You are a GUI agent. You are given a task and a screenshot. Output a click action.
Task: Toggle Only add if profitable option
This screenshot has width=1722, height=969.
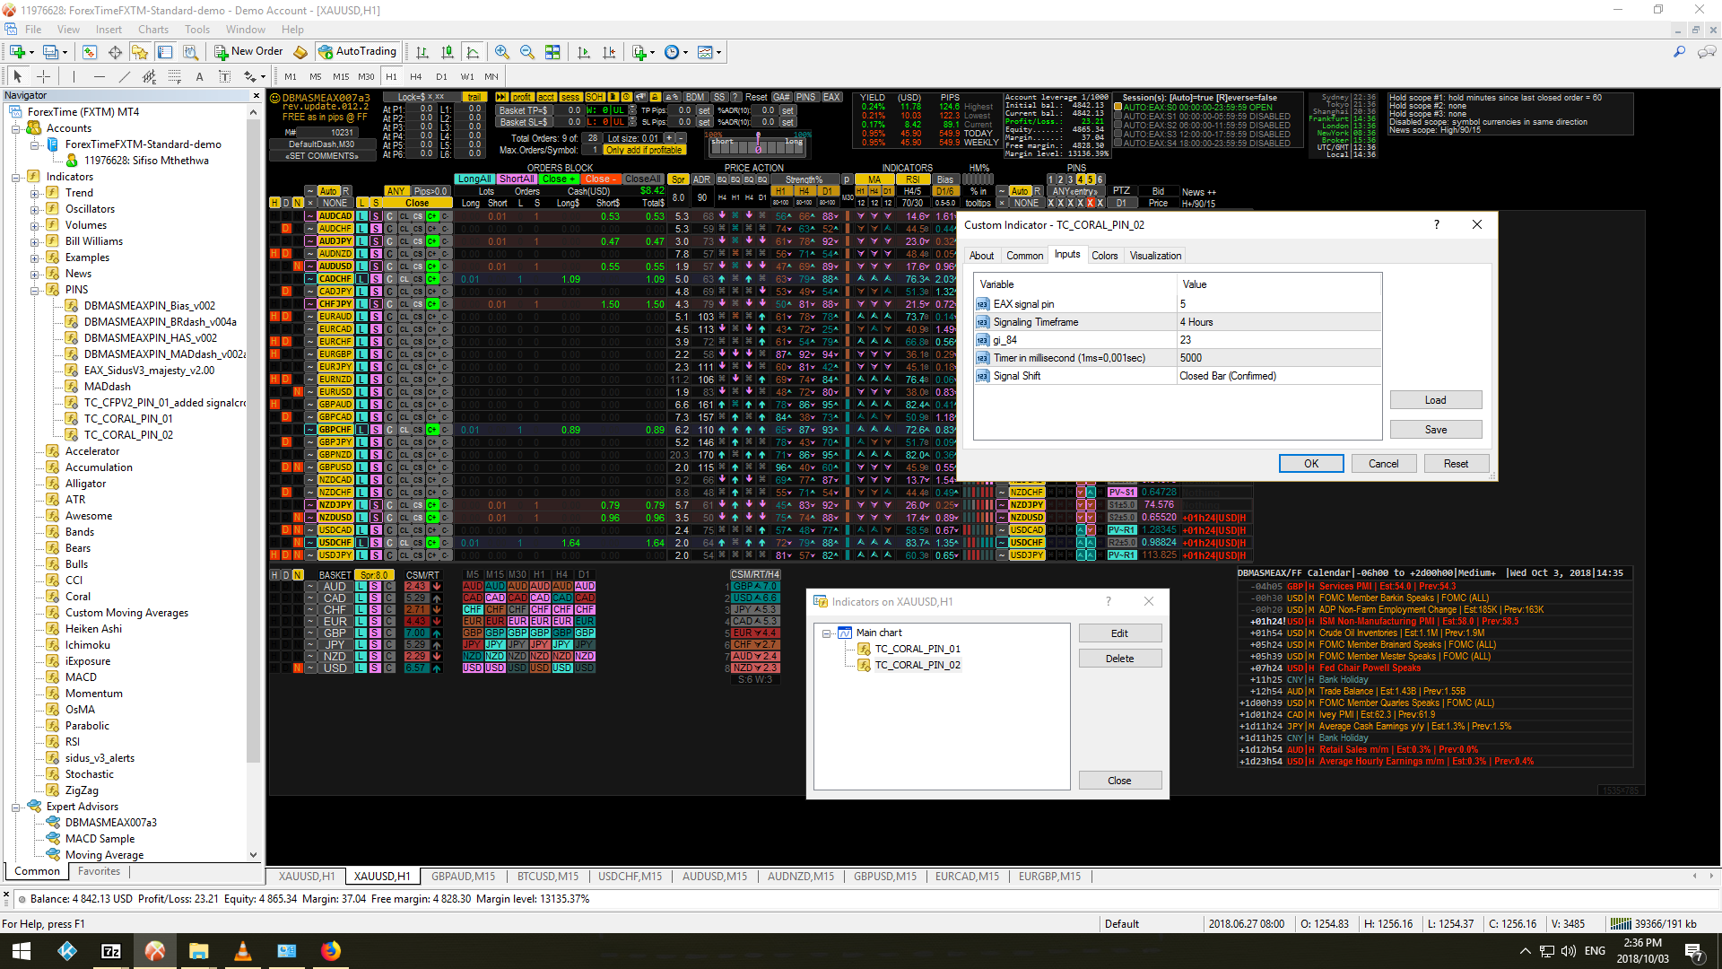click(644, 150)
